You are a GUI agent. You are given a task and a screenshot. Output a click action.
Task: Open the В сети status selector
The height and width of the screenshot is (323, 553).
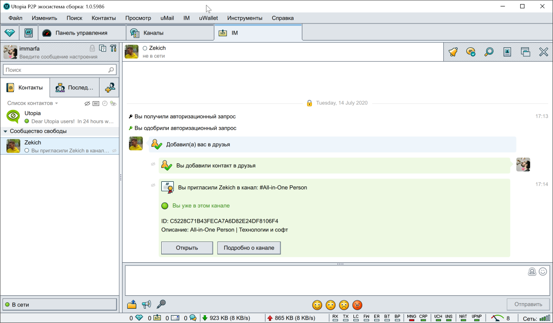[x=59, y=305]
